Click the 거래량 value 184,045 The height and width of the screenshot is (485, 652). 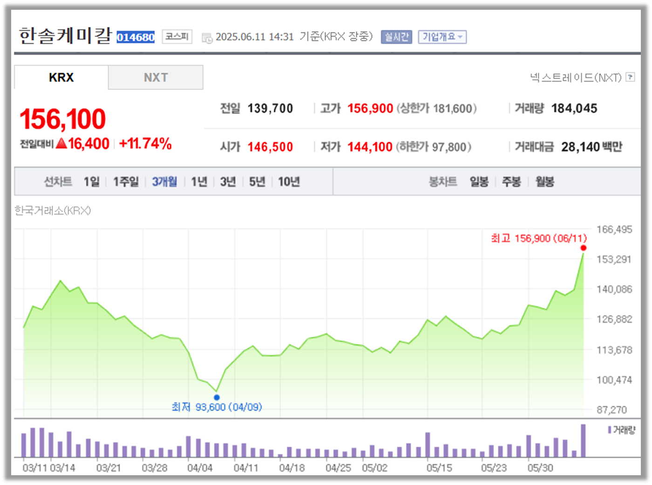click(574, 108)
